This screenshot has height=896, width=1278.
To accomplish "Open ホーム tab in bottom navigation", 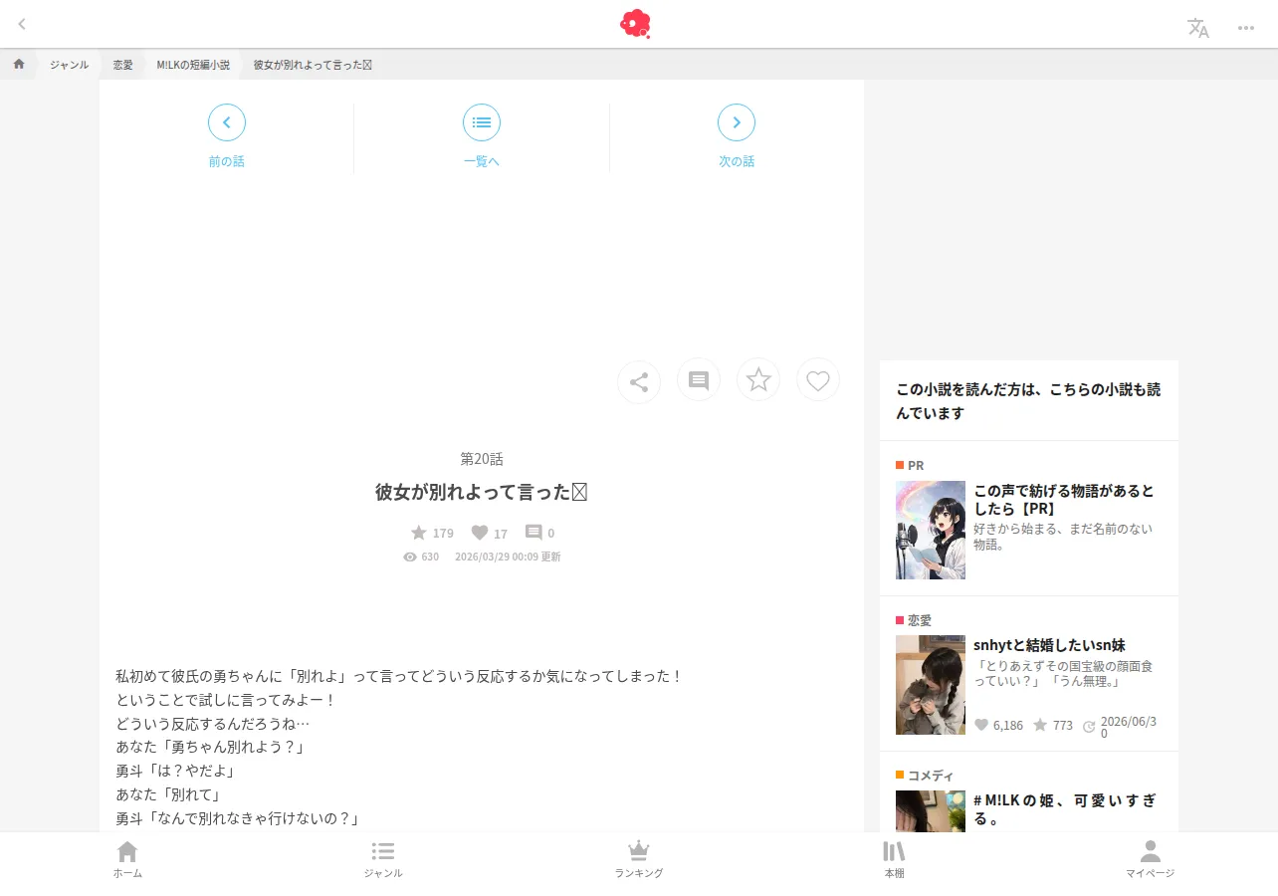I will (127, 860).
